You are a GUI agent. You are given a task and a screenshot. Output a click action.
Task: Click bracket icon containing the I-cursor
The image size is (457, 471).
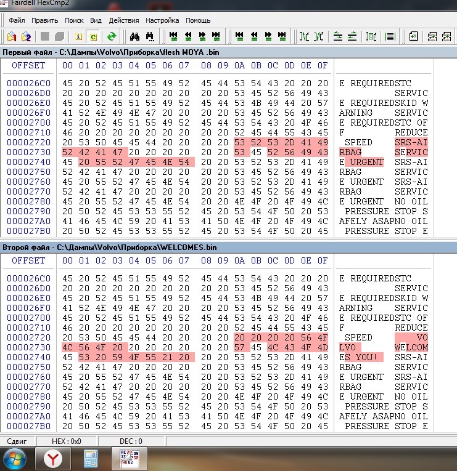pyautogui.click(x=371, y=37)
